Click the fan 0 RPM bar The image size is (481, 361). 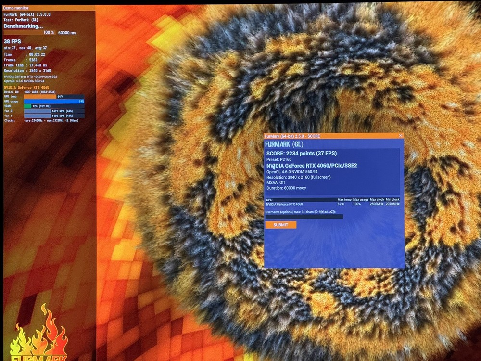(x=54, y=111)
